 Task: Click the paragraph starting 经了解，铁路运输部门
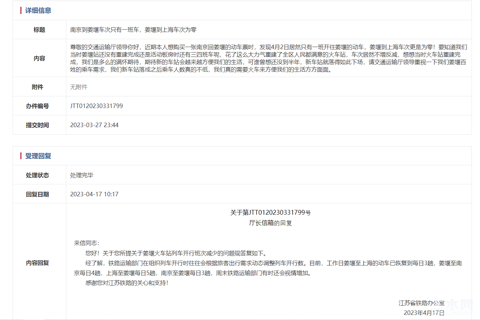[268, 268]
